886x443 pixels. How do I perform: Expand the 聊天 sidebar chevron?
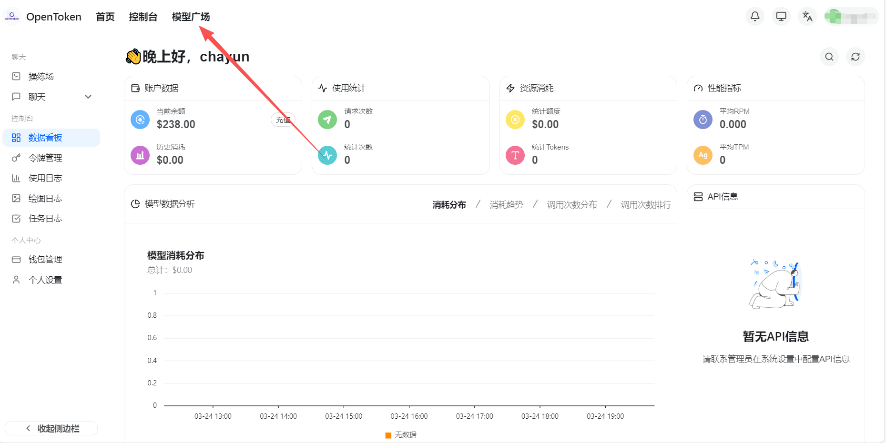coord(88,97)
